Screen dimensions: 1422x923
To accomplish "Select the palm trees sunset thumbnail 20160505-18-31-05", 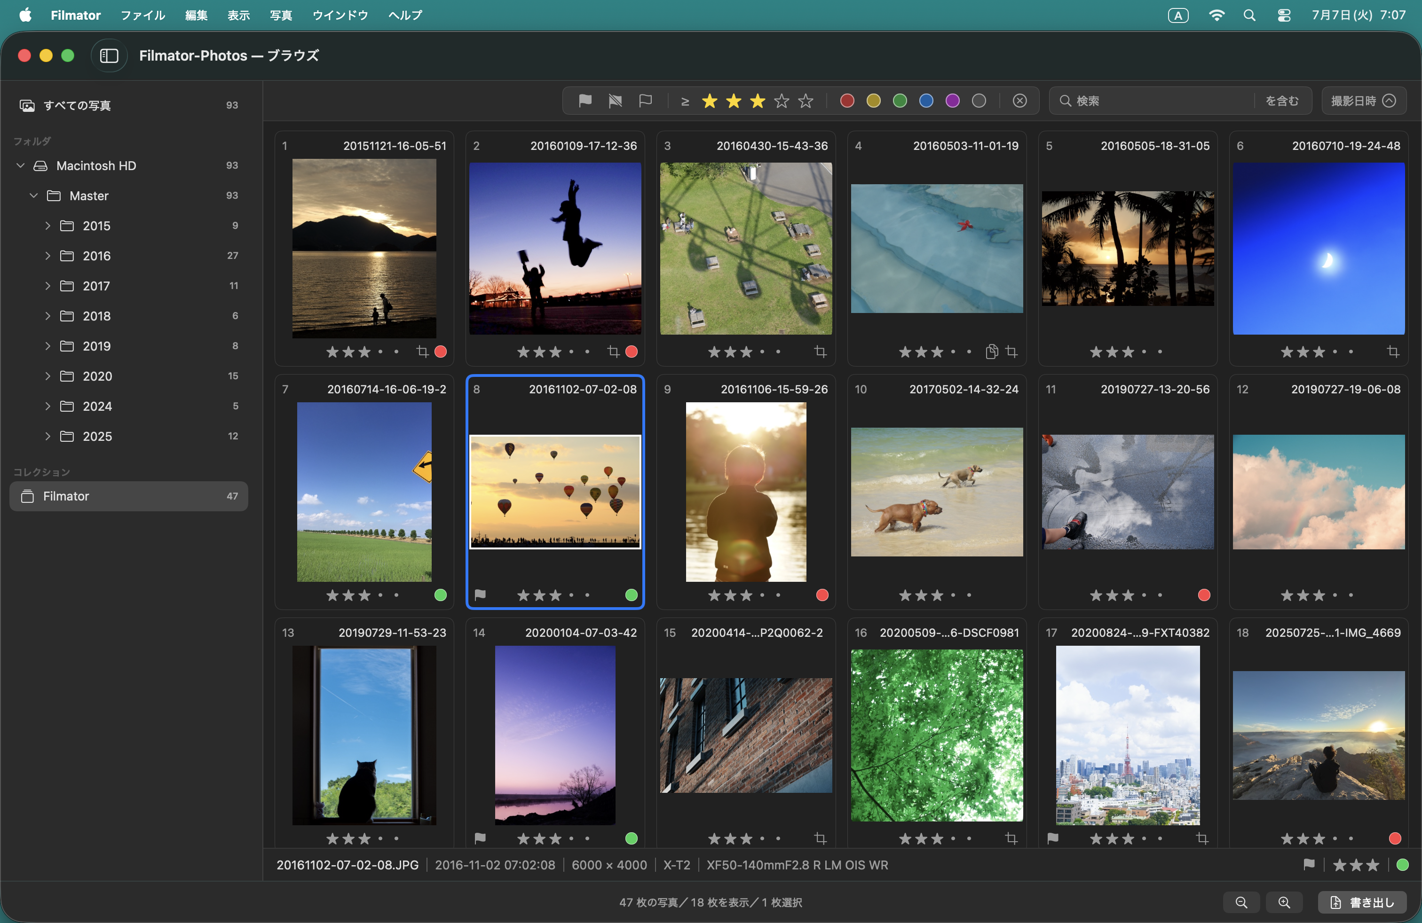I will tap(1128, 248).
